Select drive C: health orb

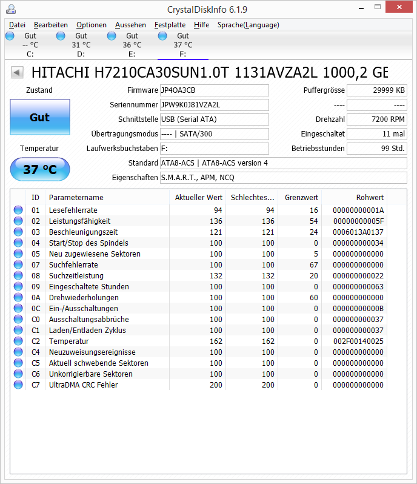[10, 36]
